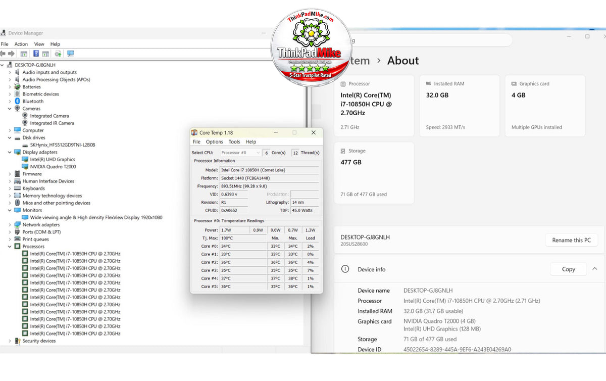Screen dimensions: 606x381
Task: Click the Rename this PC button
Action: 572,240
